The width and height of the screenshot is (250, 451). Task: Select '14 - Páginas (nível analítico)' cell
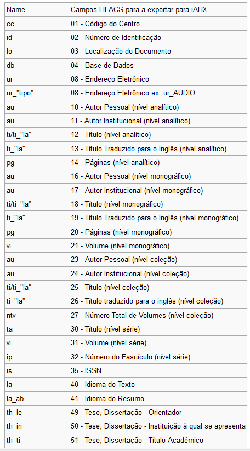tap(158, 163)
